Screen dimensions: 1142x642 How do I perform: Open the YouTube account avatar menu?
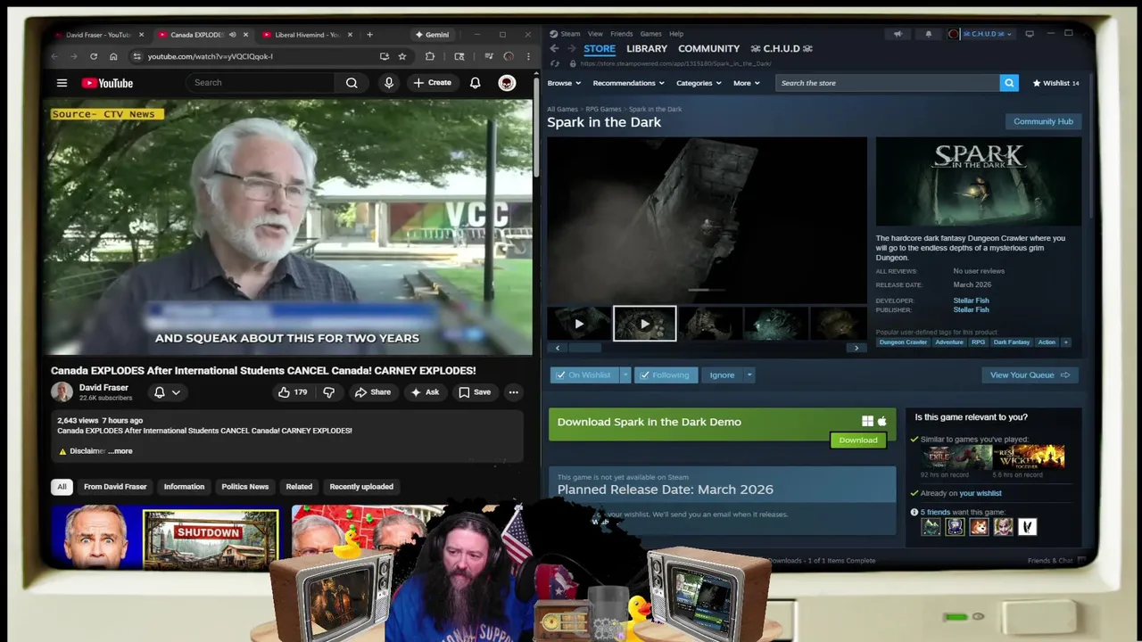(x=507, y=83)
